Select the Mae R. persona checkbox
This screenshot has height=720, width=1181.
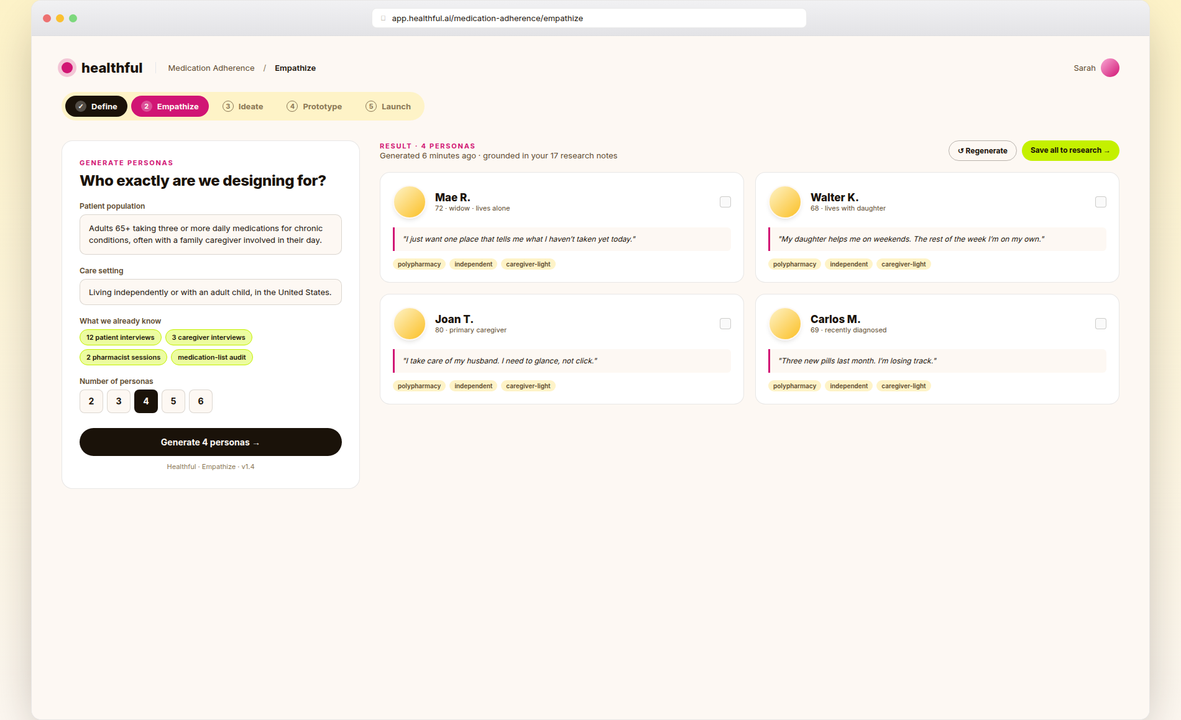coord(725,202)
